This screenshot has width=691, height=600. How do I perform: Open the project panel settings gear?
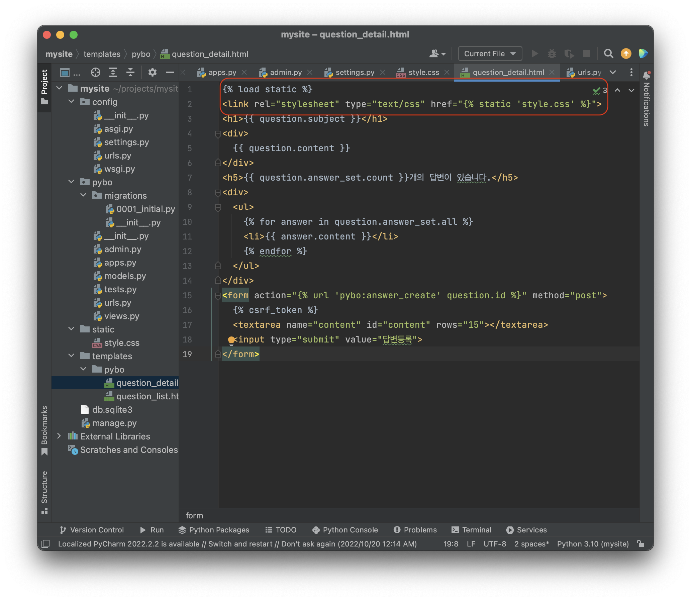click(152, 72)
